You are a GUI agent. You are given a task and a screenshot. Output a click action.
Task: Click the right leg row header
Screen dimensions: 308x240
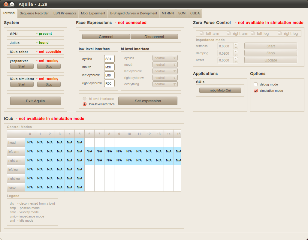pos(16,178)
